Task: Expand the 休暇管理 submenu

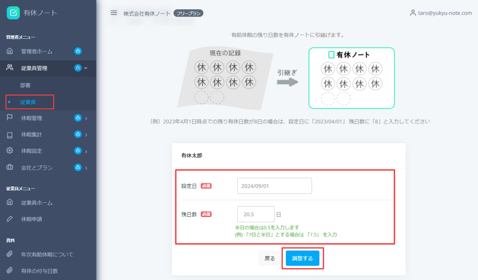Action: pos(86,118)
